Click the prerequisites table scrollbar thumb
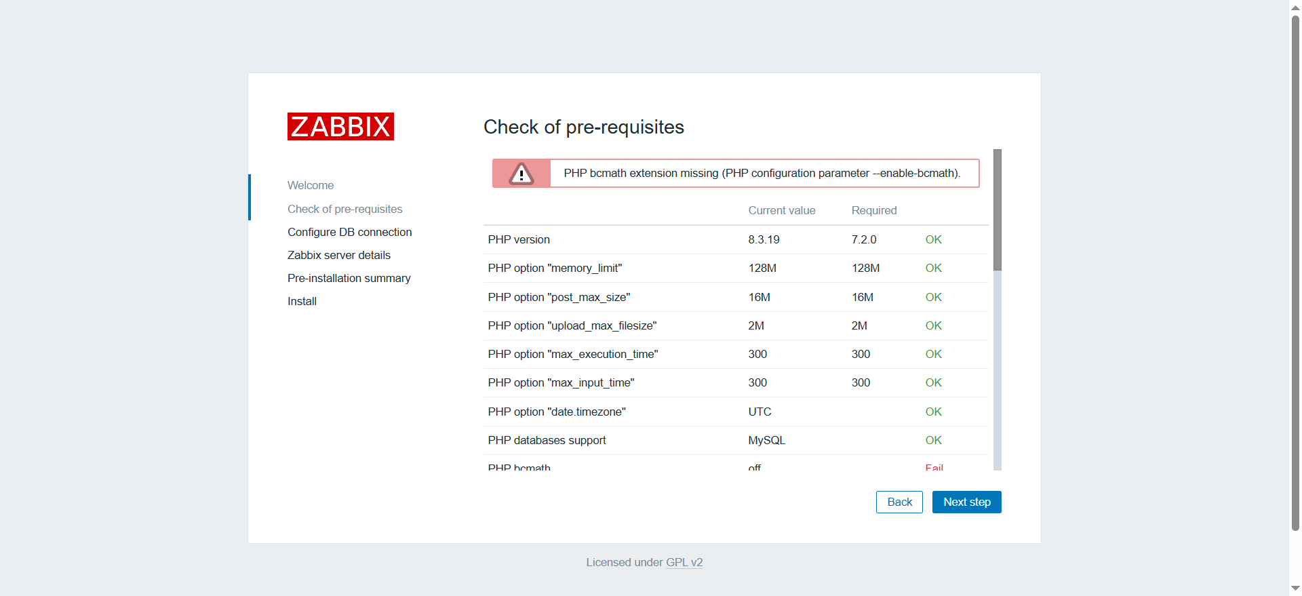The width and height of the screenshot is (1302, 596). tap(998, 210)
